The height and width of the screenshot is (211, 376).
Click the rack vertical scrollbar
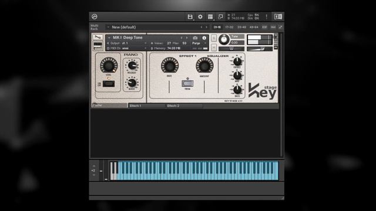coord(281,94)
